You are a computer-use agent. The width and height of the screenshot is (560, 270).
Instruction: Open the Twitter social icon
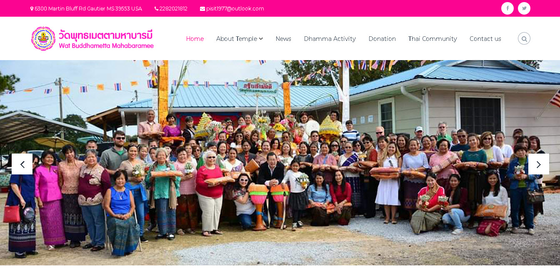524,8
